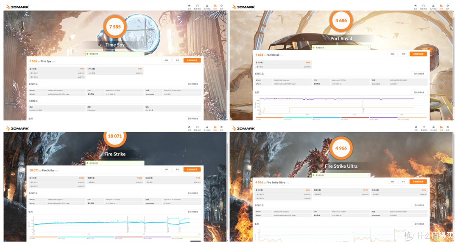Click valid score help question mark, Fire Strike
This screenshot has height=245, width=458.
point(142,163)
